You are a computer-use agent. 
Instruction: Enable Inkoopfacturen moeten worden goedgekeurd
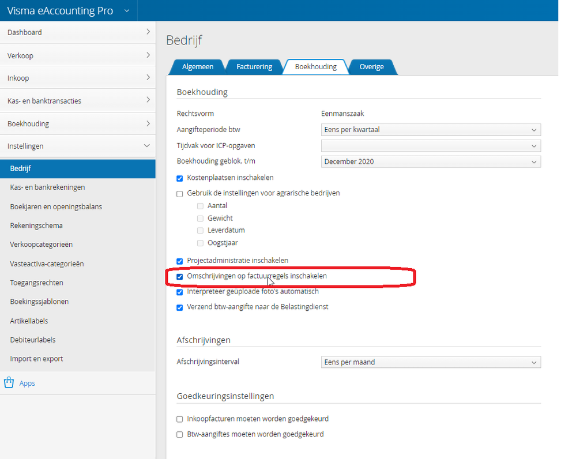tap(180, 419)
